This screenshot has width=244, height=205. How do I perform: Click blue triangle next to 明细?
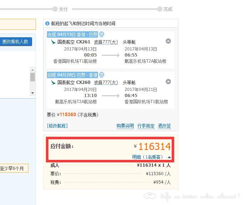tap(169, 157)
